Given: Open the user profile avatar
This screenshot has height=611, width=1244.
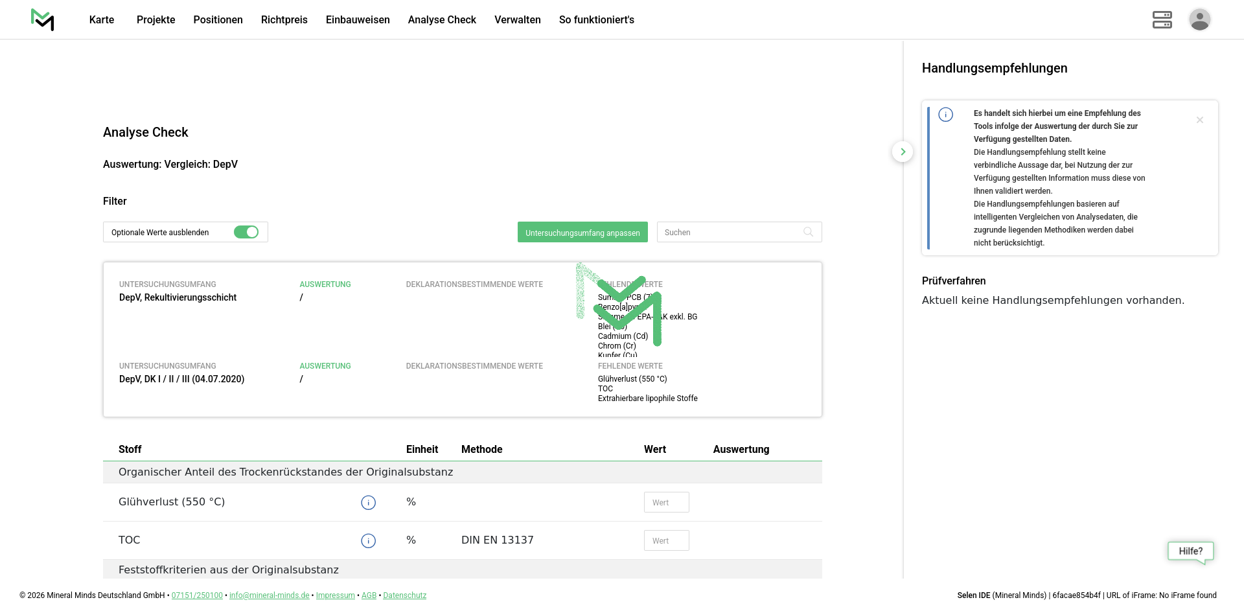Looking at the screenshot, I should (1199, 19).
